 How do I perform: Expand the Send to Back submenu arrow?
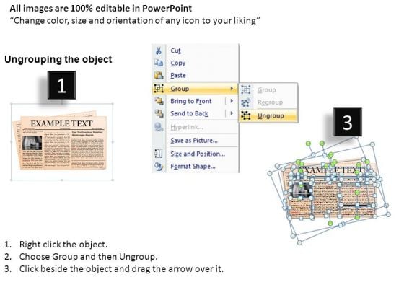click(x=232, y=113)
